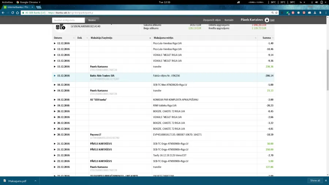This screenshot has width=329, height=185.
Task: Click Taxify 16.12.19 2125 Viimsi EST text
Action: 170,155
